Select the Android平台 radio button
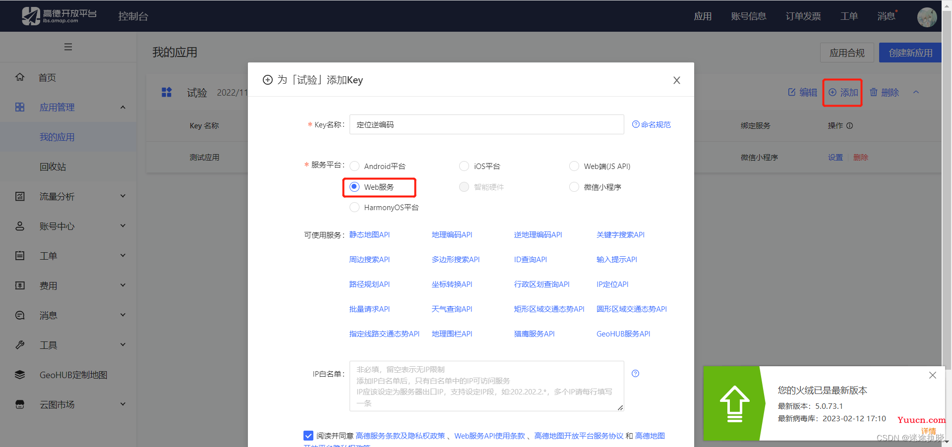This screenshot has height=447, width=952. click(x=355, y=166)
